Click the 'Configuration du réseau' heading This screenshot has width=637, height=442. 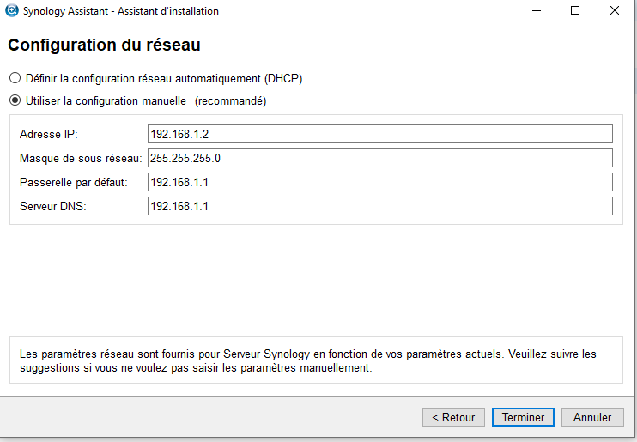coord(104,45)
